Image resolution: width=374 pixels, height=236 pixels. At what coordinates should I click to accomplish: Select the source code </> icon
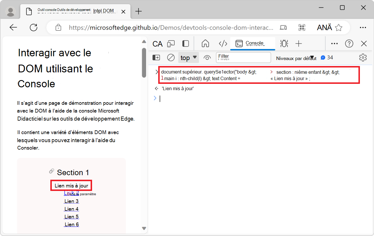(x=223, y=44)
